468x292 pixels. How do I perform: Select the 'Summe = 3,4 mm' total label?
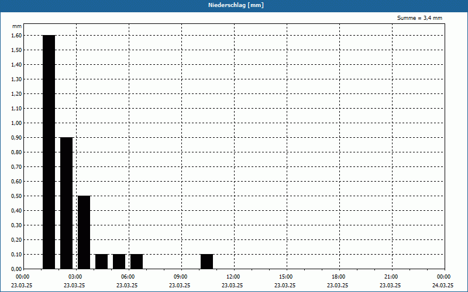click(x=419, y=18)
